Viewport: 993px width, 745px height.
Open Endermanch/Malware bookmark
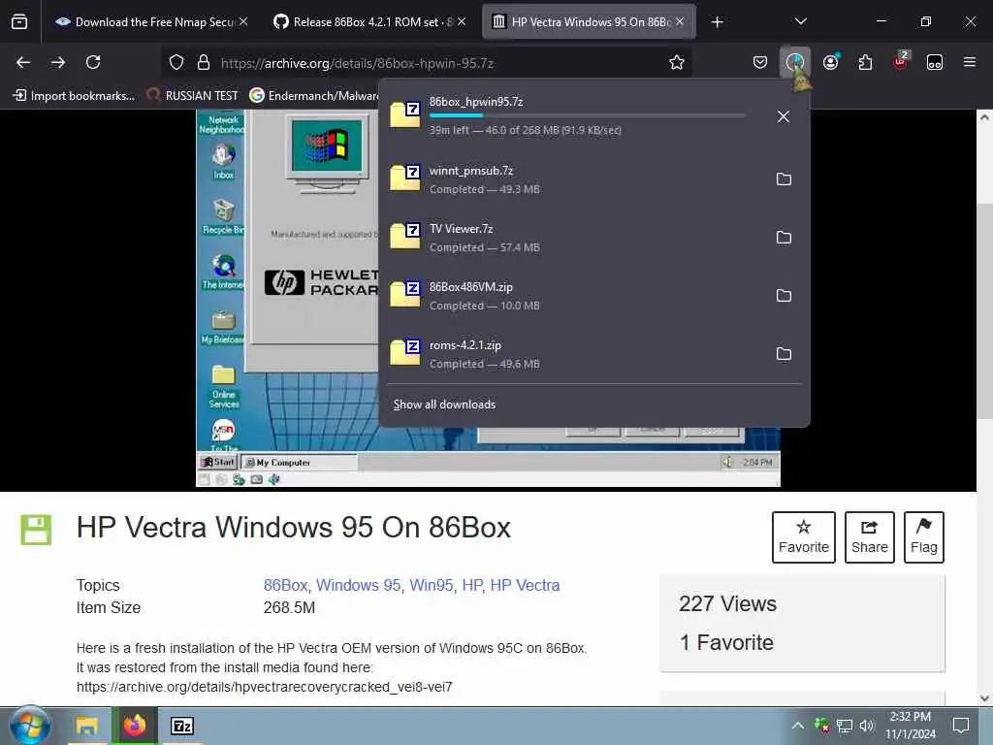click(315, 96)
